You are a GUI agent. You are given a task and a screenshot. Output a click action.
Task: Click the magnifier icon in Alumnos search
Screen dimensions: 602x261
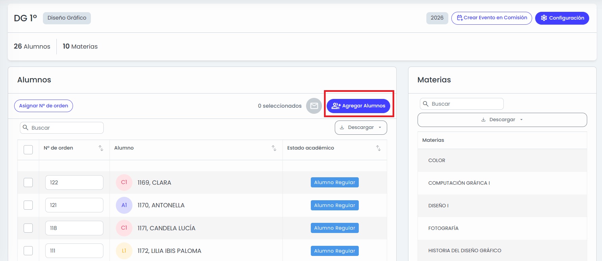pyautogui.click(x=25, y=128)
